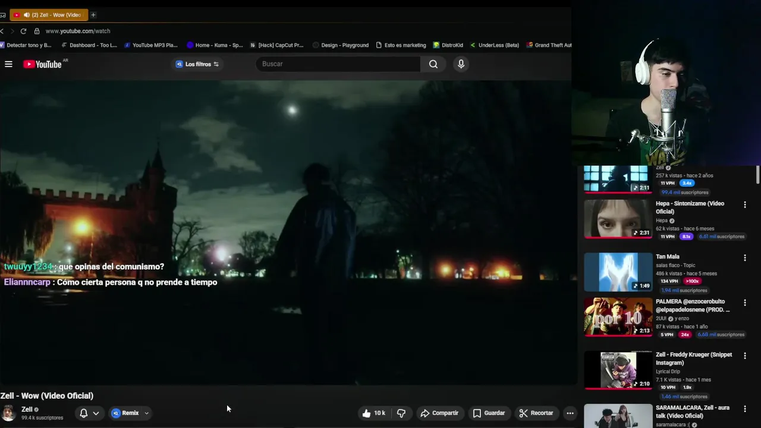
Task: Open Zell channel avatar
Action: 8,413
